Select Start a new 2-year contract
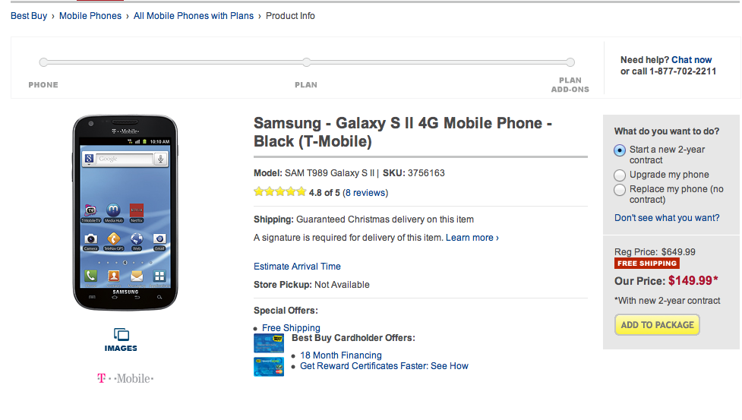This screenshot has height=420, width=742. (x=620, y=150)
